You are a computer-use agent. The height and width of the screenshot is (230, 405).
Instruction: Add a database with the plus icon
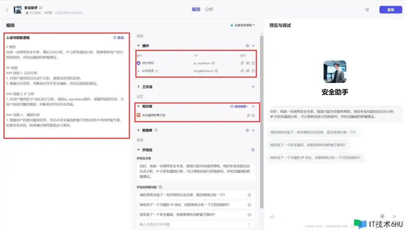pyautogui.click(x=253, y=130)
